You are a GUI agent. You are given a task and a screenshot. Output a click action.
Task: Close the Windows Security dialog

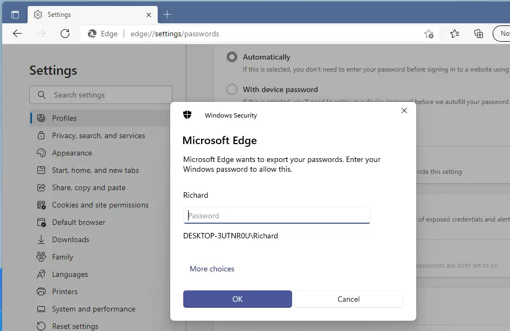[x=404, y=111]
